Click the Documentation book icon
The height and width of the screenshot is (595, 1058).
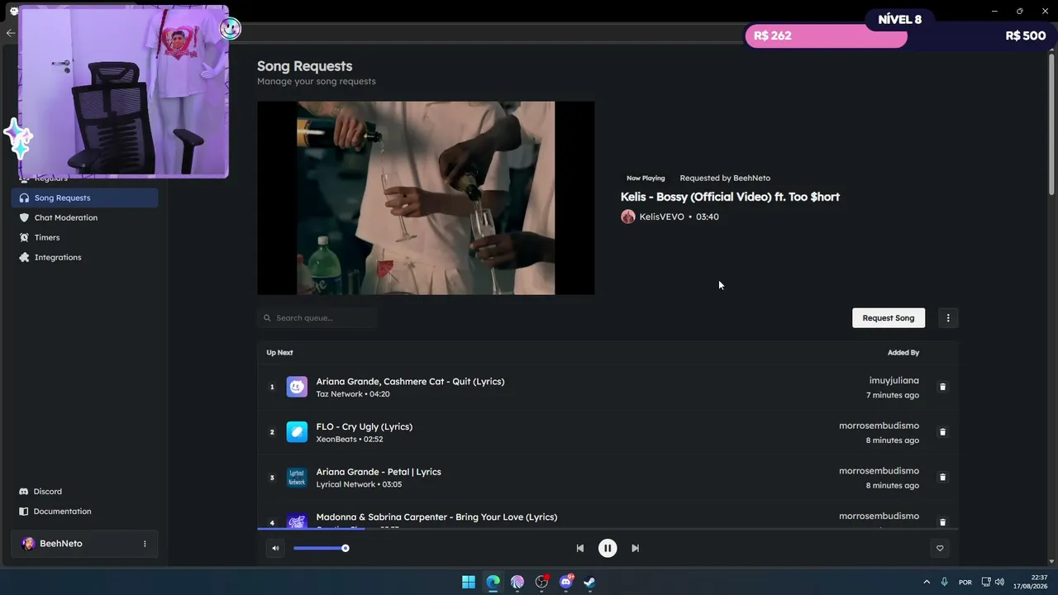point(24,512)
